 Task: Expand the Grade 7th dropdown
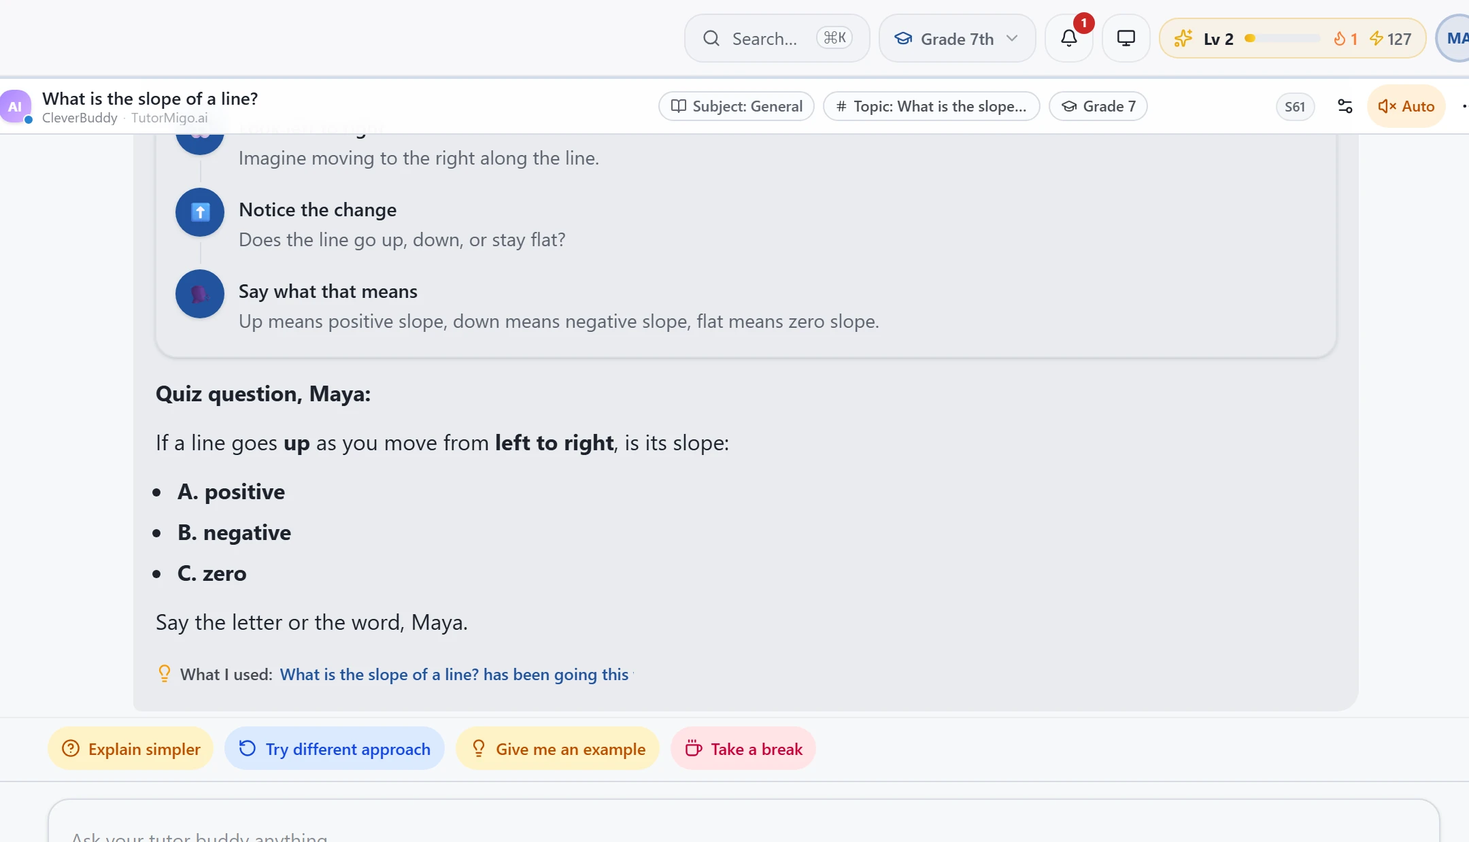pos(957,39)
